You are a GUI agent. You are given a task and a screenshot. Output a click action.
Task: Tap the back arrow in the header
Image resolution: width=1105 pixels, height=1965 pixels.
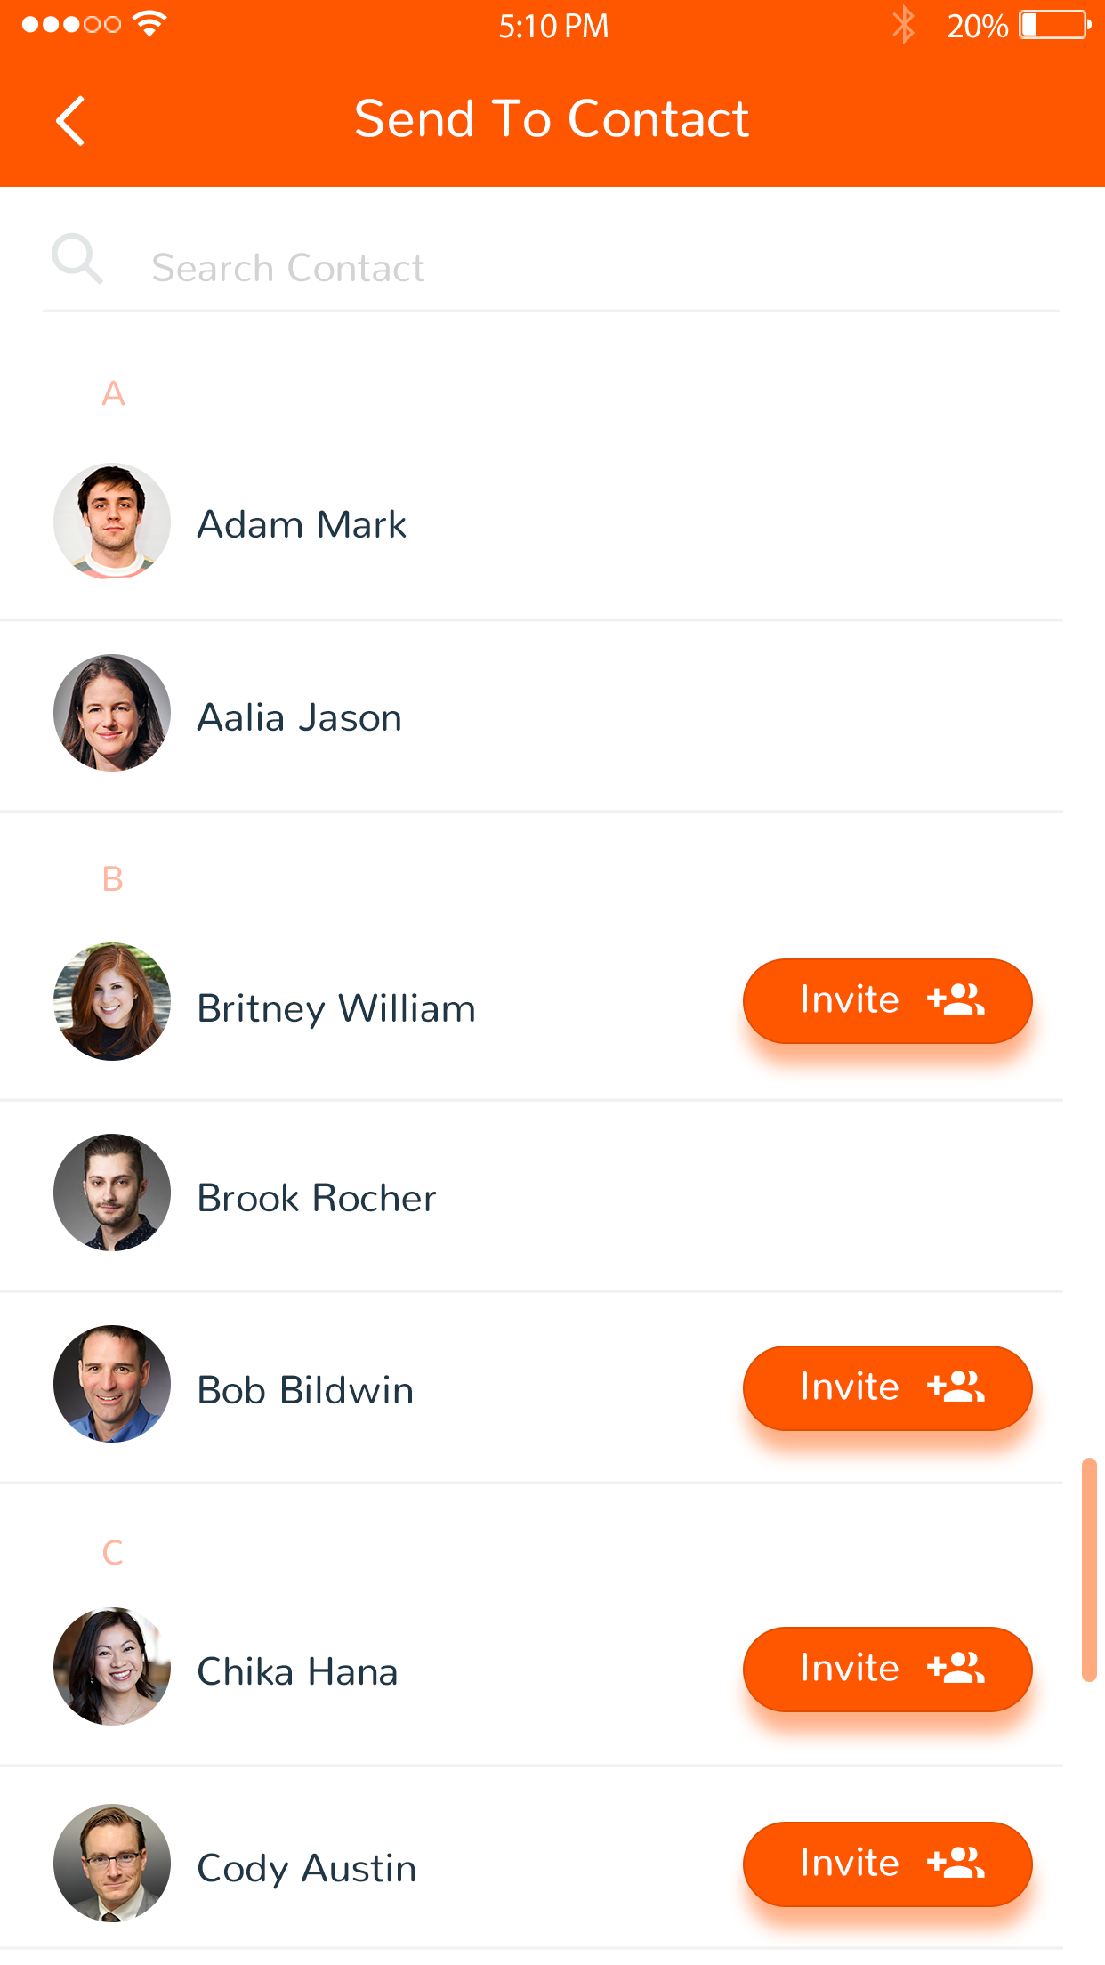tap(70, 120)
